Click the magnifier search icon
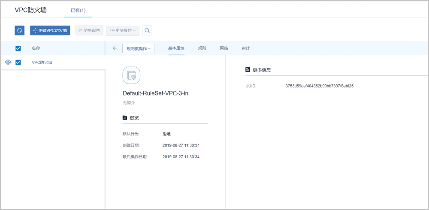429x210 pixels. point(147,30)
